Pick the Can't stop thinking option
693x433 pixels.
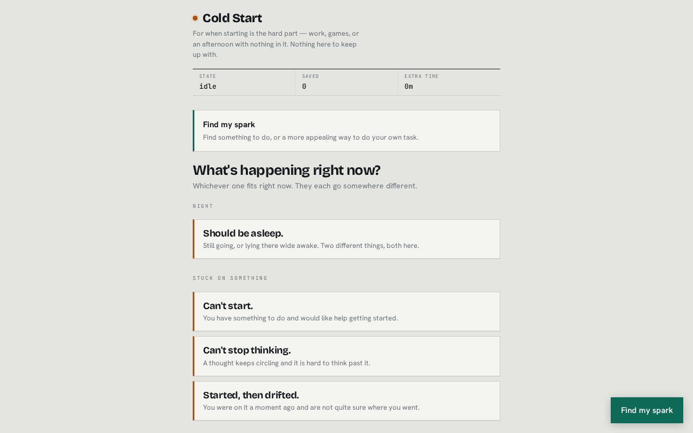(x=346, y=356)
